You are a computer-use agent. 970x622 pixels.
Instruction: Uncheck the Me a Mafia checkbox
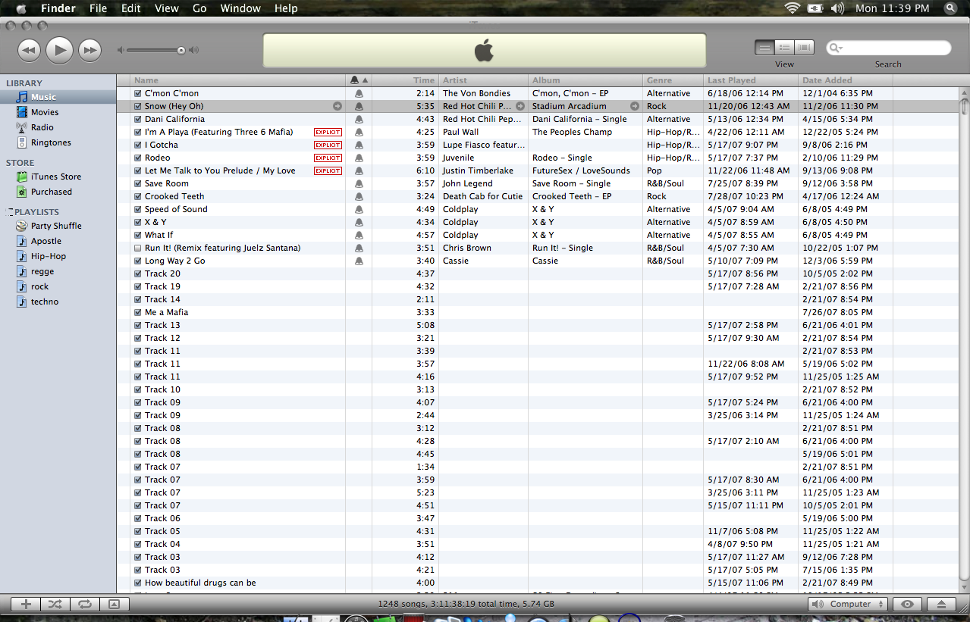137,312
